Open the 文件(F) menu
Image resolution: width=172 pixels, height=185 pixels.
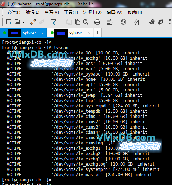point(13,12)
